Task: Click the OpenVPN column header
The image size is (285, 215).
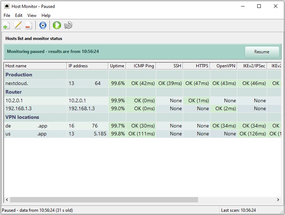Action: (224, 66)
